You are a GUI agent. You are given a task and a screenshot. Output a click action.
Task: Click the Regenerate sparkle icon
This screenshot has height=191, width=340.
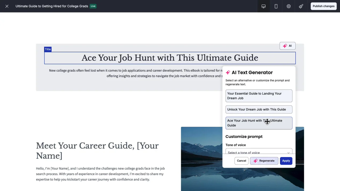click(x=255, y=160)
